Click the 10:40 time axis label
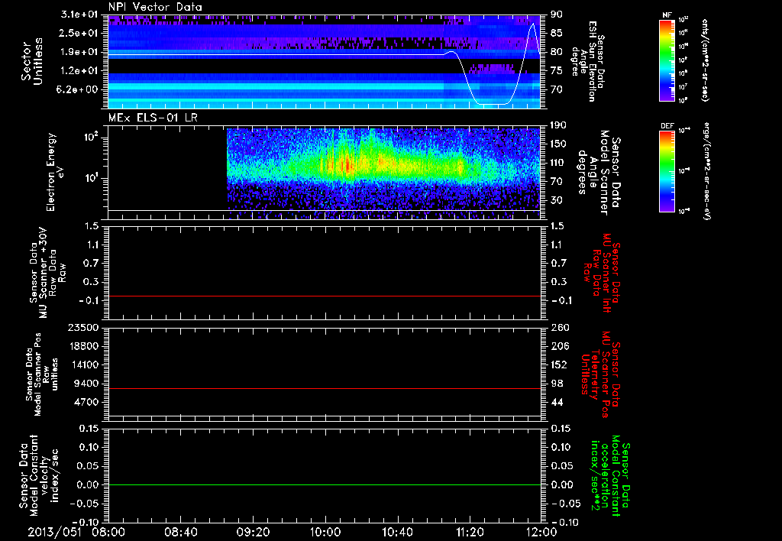 (x=397, y=532)
